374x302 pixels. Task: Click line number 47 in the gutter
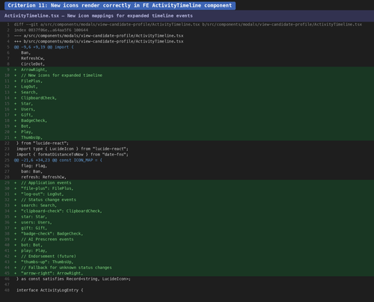tap(7, 285)
